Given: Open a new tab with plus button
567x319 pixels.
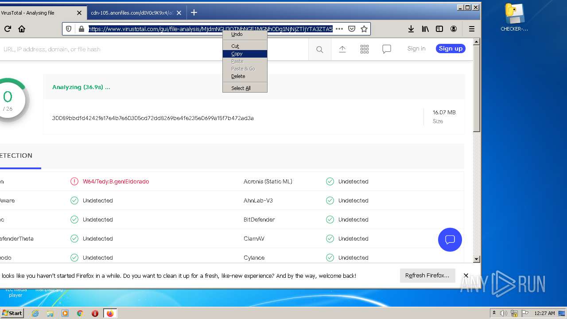Looking at the screenshot, I should tap(194, 12).
